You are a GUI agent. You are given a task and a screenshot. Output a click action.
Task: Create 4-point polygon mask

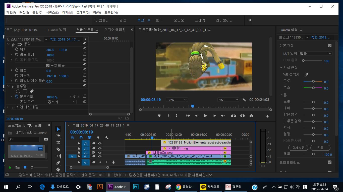coord(25,91)
